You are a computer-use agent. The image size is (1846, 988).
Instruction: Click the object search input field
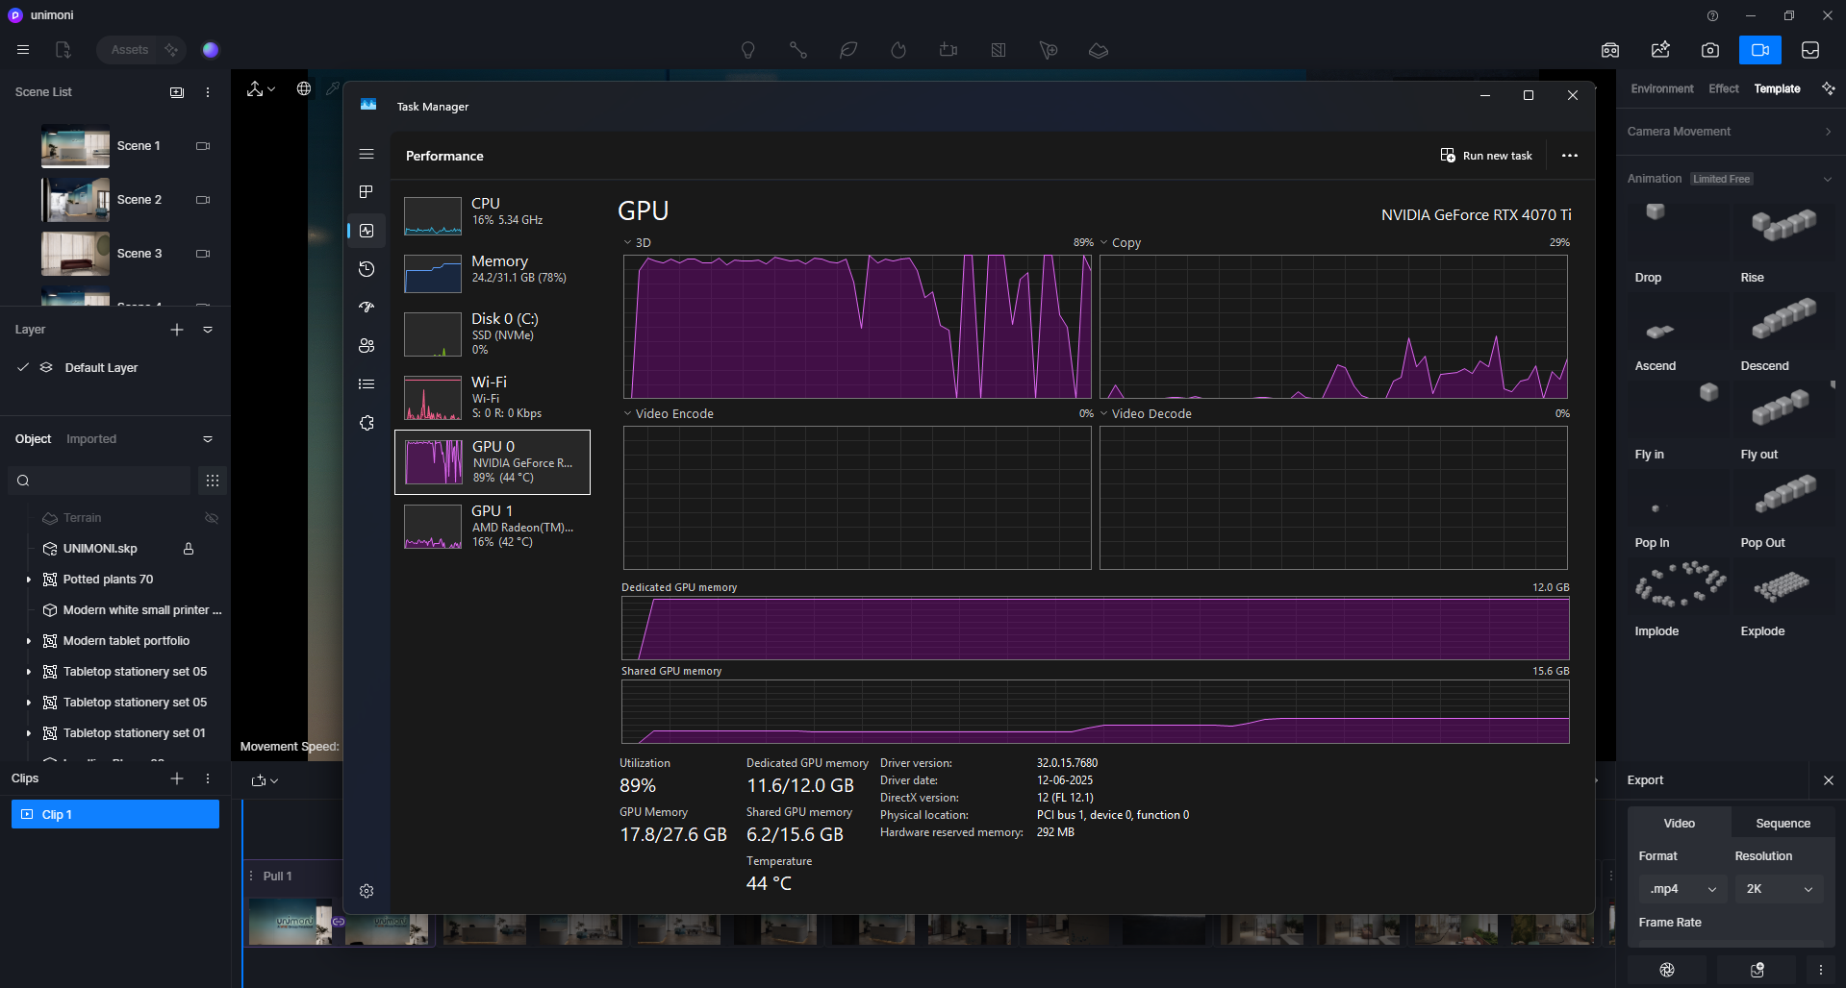[x=100, y=481]
